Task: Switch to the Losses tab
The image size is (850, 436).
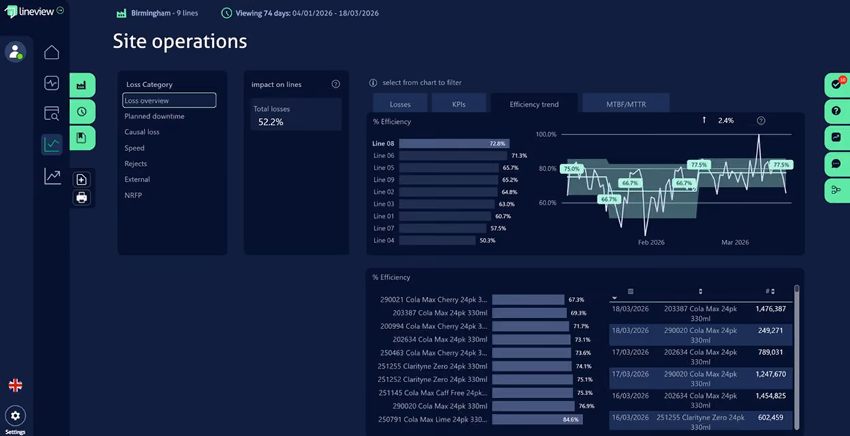Action: pos(400,104)
